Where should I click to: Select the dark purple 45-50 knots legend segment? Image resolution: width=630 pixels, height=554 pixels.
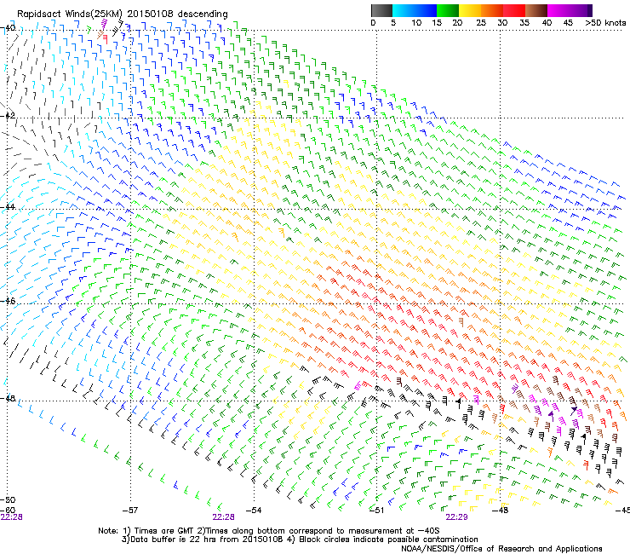[x=581, y=10]
